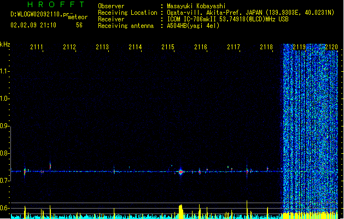Click frequency axis label 0.6
This screenshot has width=344, height=219.
pyautogui.click(x=5, y=208)
